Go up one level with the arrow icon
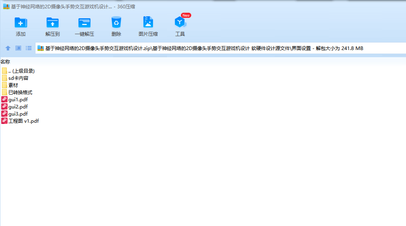The height and width of the screenshot is (226, 406). 8,48
